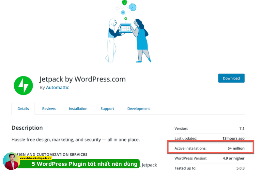
Task: Switch to the Reviews tab
Action: (49, 109)
